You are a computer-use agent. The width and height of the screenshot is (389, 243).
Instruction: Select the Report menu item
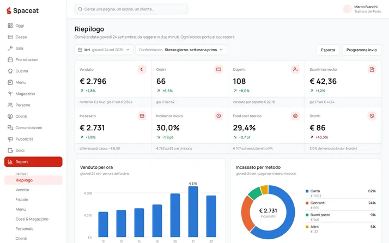tap(33, 162)
